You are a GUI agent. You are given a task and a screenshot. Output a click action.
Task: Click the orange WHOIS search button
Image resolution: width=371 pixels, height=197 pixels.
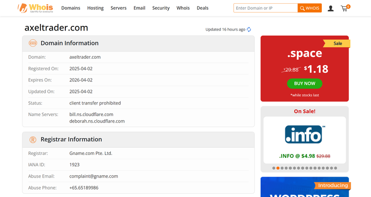[309, 8]
